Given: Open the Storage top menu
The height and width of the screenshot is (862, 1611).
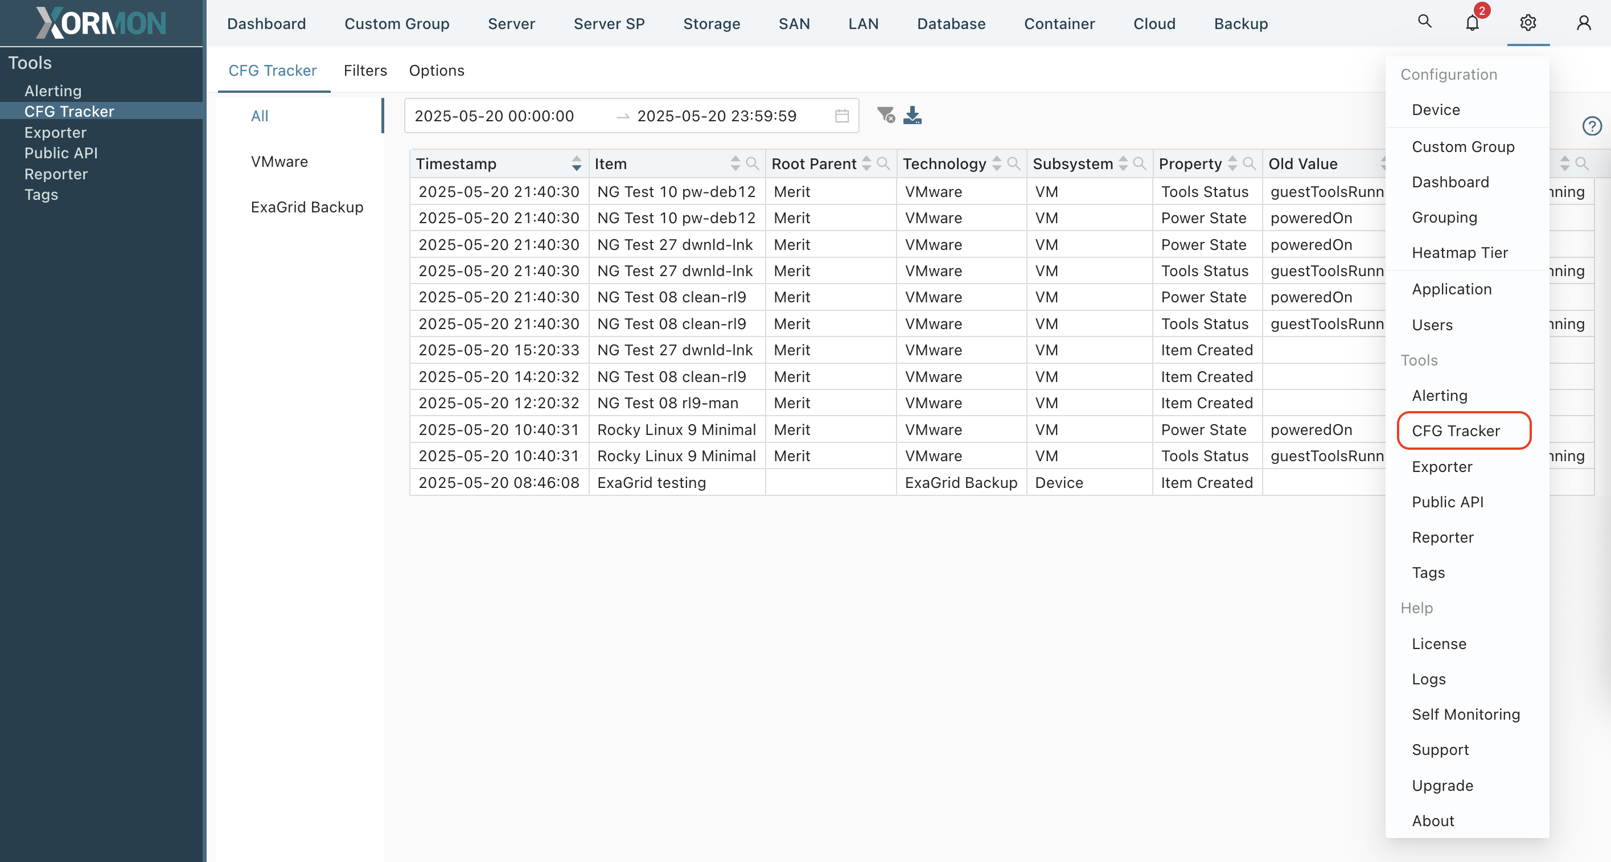Looking at the screenshot, I should pyautogui.click(x=712, y=24).
